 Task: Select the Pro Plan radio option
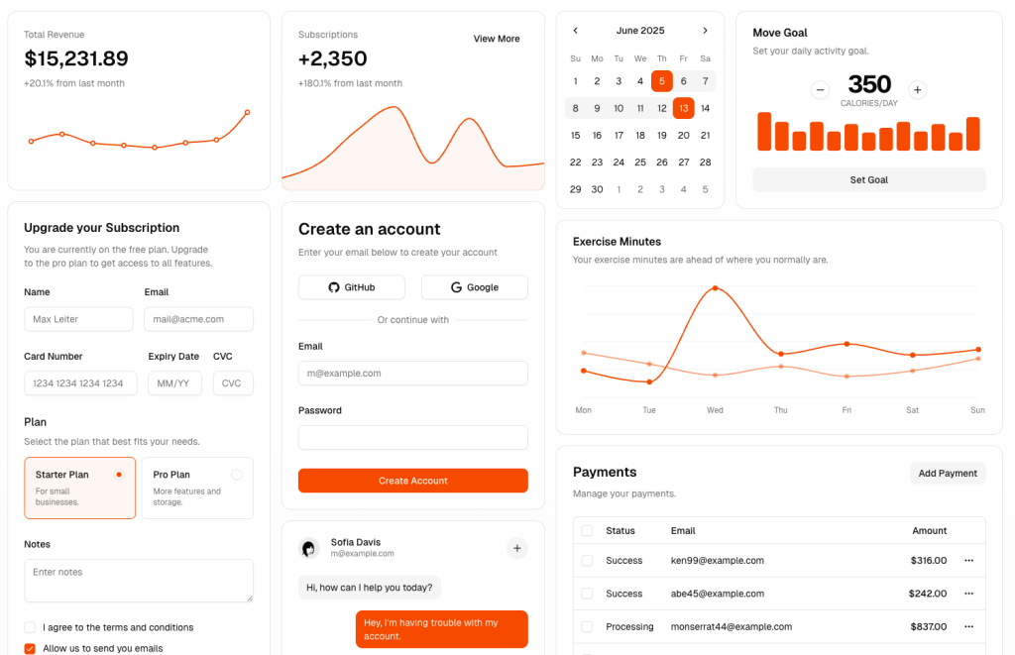(236, 475)
